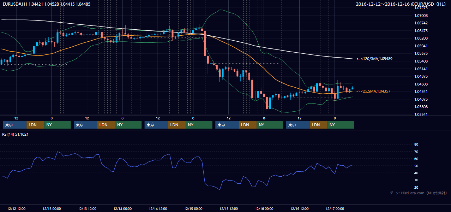Select the 12/14 00:00 date marker
This screenshot has height=212, width=451.
coord(122,208)
